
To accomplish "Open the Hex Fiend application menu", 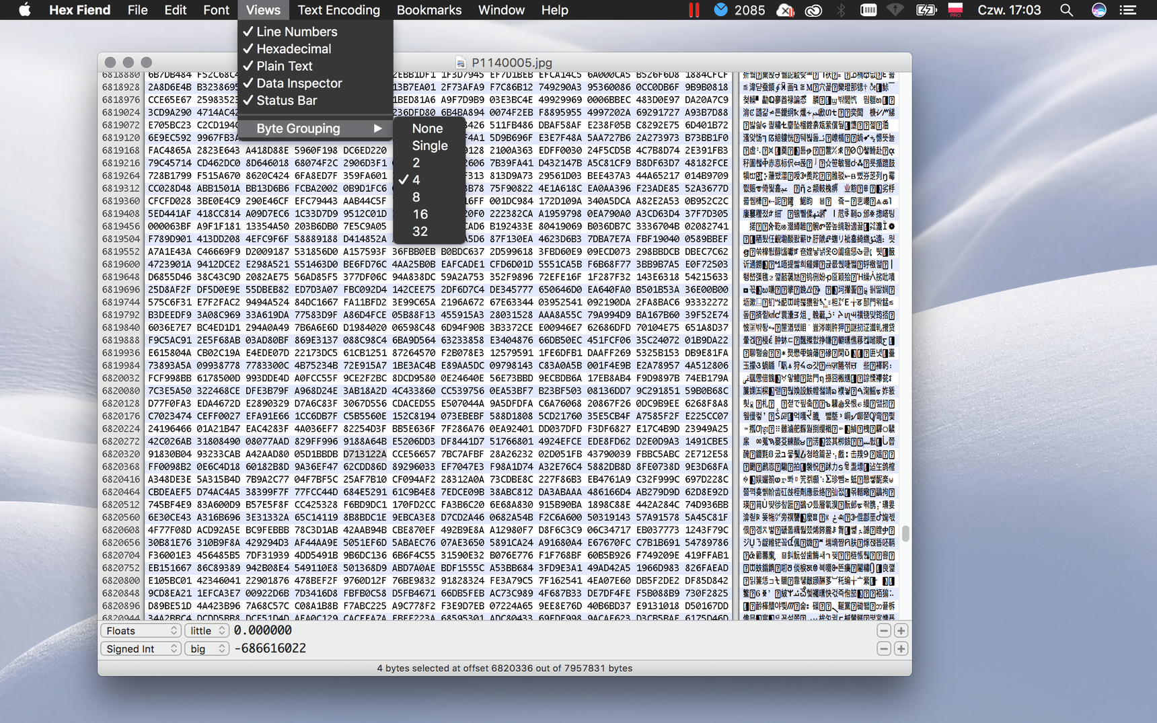I will point(79,10).
